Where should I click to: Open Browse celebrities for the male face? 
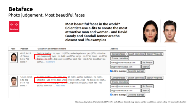click(x=119, y=82)
